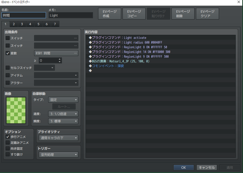Viewport: 243px width, 173px height.
Task: Uncheck the 変数 condition checkbox
Action: [x=8, y=53]
